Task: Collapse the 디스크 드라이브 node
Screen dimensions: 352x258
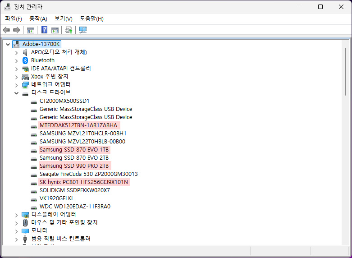Action: click(16, 93)
